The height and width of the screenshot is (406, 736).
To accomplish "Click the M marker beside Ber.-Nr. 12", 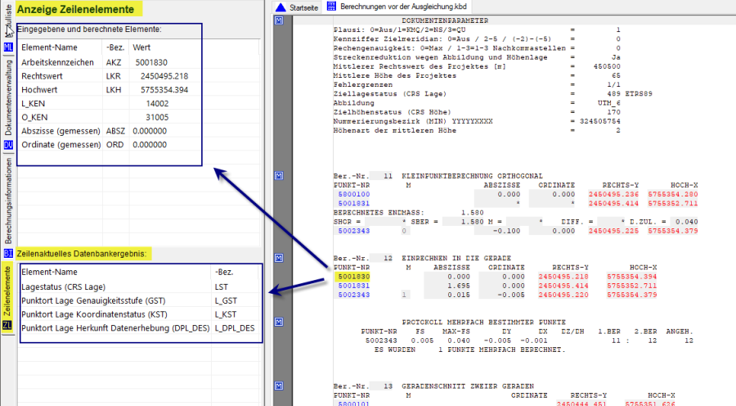I will 279,258.
